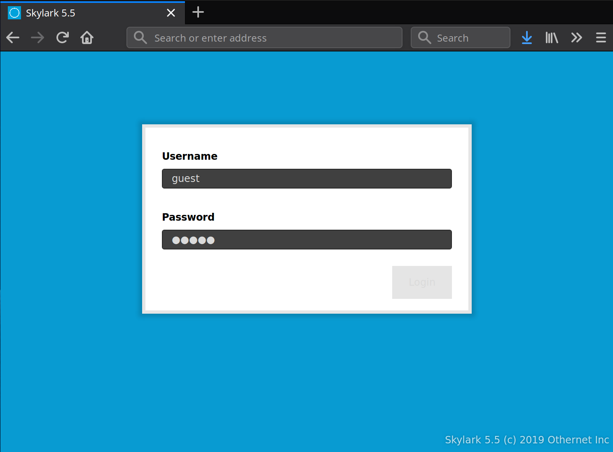Open a new tab with plus
Screen dimensions: 613x452
(198, 12)
